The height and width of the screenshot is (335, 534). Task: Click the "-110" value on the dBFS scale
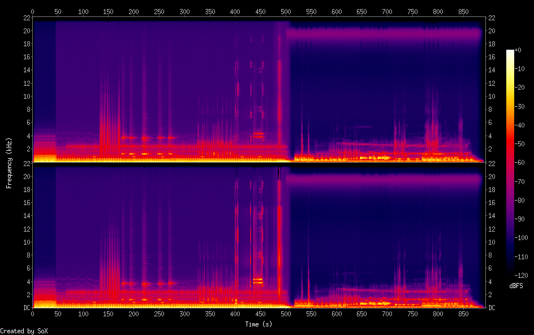[x=521, y=257]
